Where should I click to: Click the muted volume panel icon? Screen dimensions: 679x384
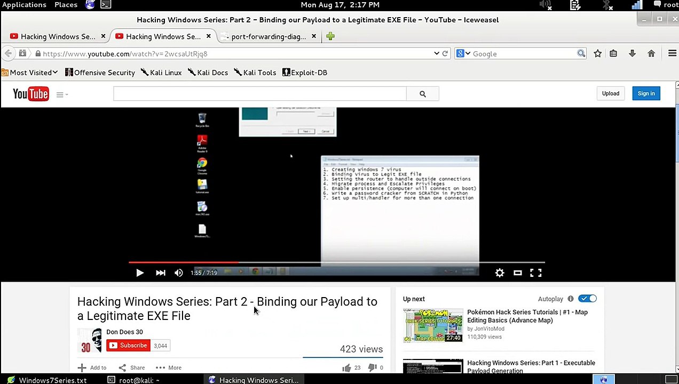pos(545,5)
